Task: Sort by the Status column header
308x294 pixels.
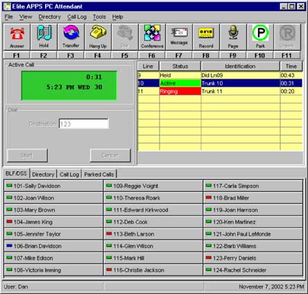Action: pyautogui.click(x=180, y=66)
